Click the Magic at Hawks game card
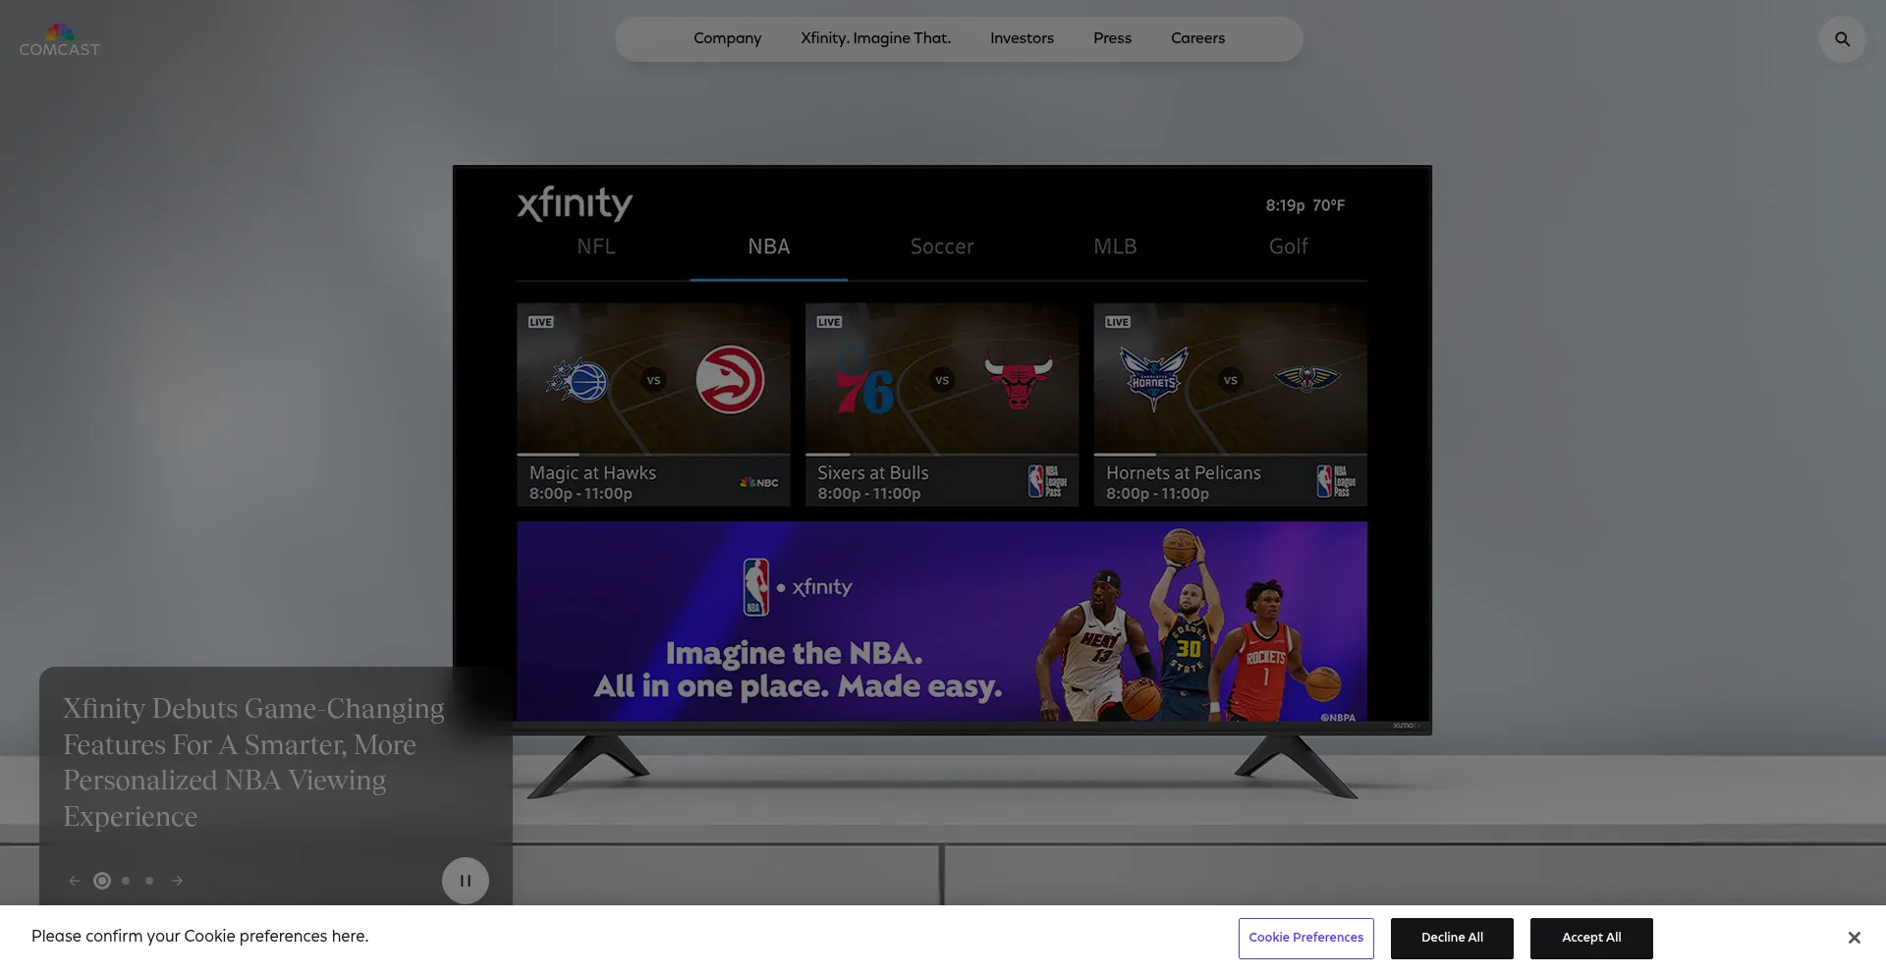The width and height of the screenshot is (1886, 975). (x=653, y=405)
